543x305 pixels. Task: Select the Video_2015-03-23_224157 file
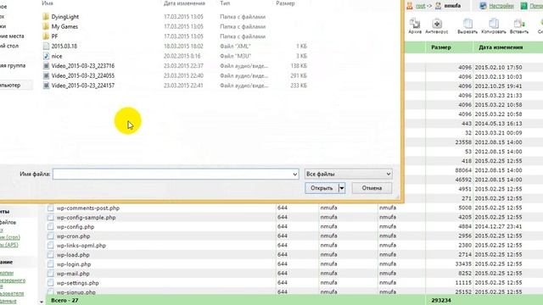83,86
